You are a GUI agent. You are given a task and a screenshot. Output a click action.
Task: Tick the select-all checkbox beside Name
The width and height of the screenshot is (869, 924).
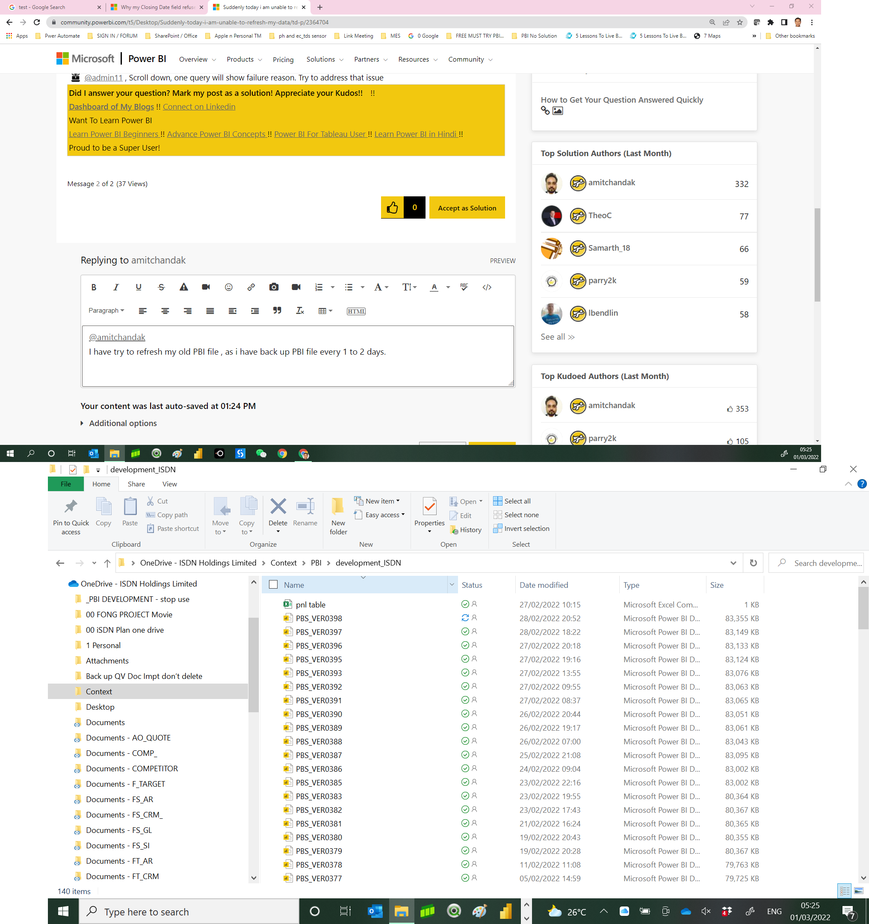click(273, 585)
